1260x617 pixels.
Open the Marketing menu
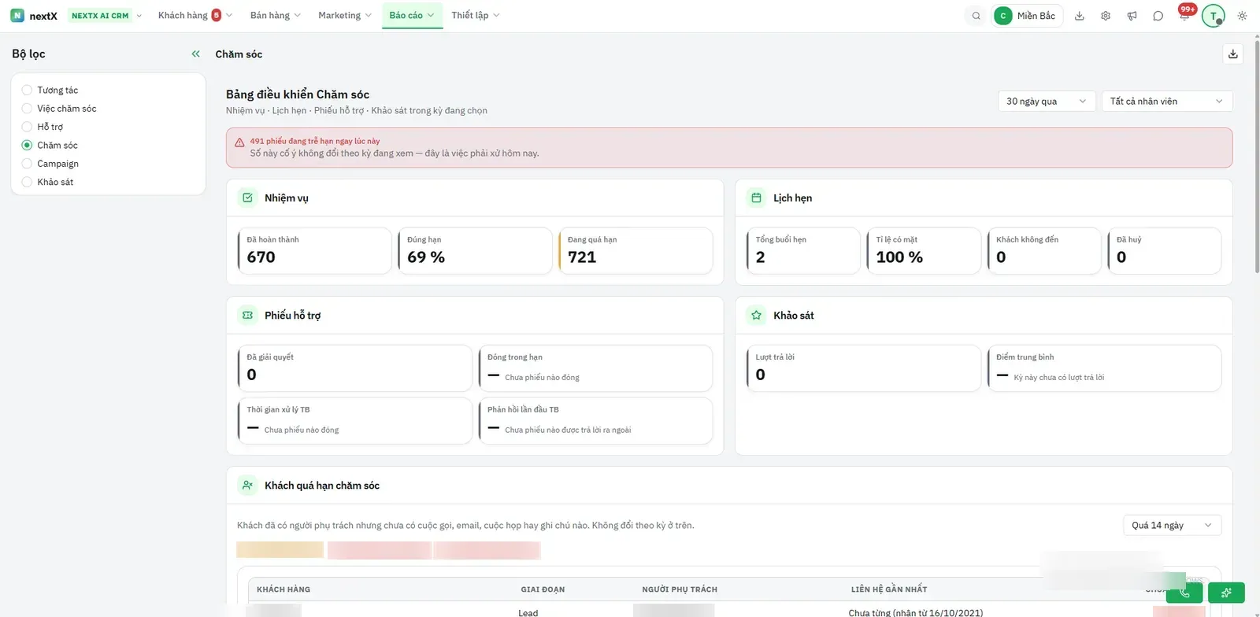(345, 16)
